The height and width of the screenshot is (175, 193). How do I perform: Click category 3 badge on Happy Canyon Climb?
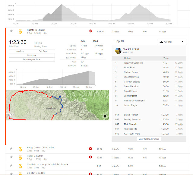[x=90, y=149]
